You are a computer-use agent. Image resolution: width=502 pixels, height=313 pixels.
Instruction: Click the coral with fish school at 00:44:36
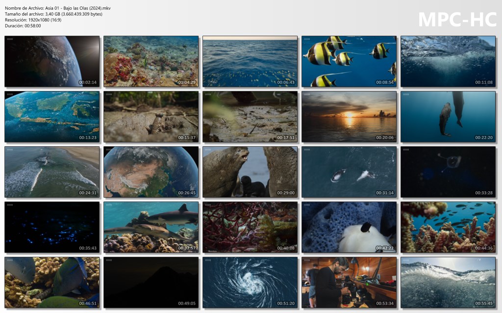448,227
